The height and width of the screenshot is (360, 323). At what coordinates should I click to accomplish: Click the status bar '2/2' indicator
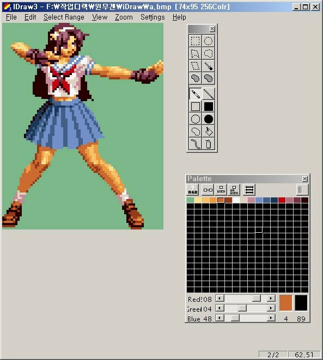pyautogui.click(x=273, y=355)
